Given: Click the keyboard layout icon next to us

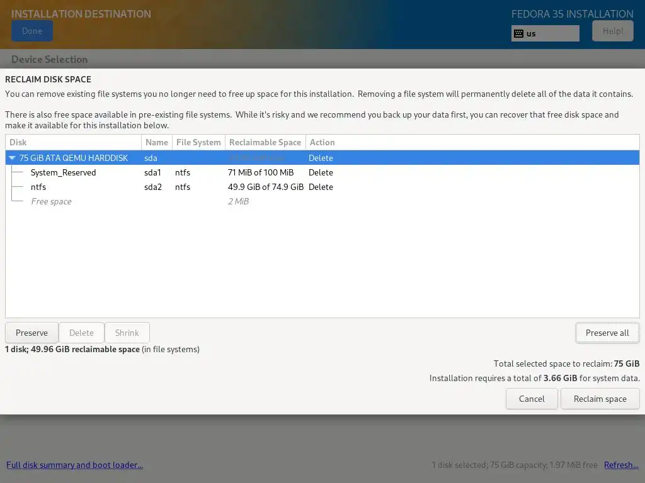Looking at the screenshot, I should coord(519,34).
